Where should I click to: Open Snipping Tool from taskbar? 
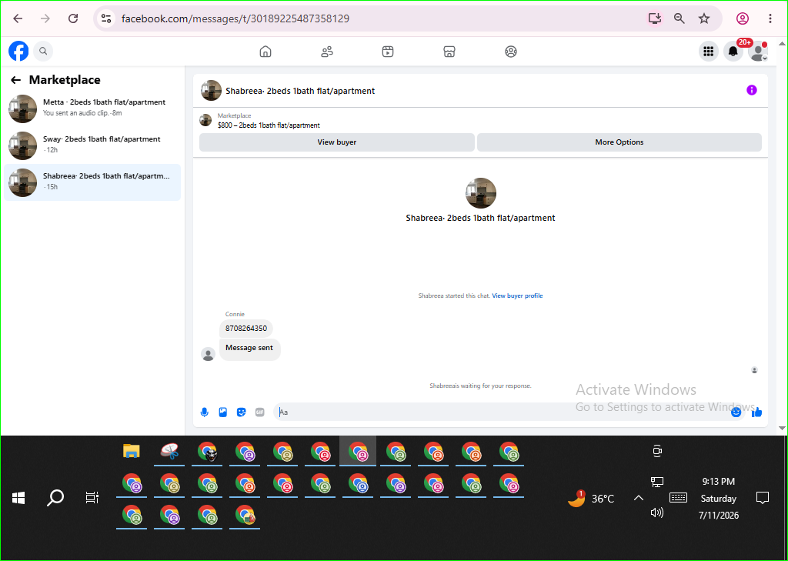coord(169,451)
